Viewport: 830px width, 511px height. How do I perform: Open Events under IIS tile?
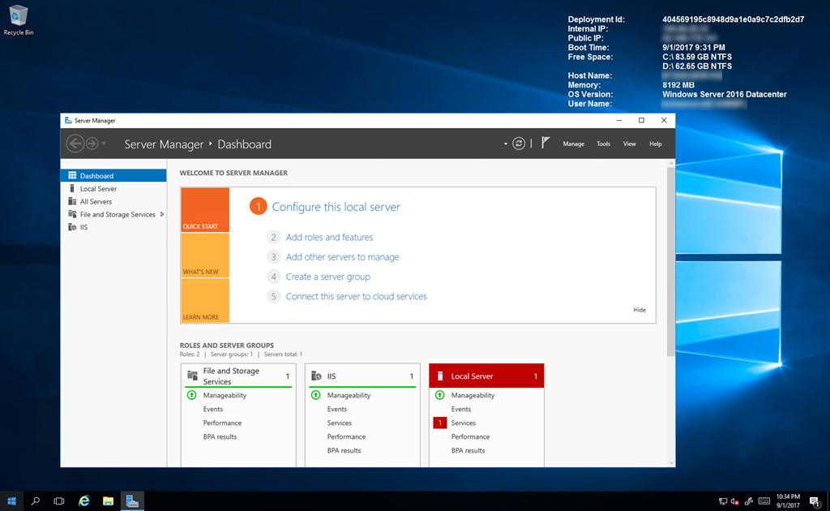[336, 410]
